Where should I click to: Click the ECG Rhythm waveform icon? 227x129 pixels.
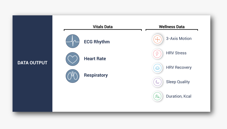click(73, 41)
